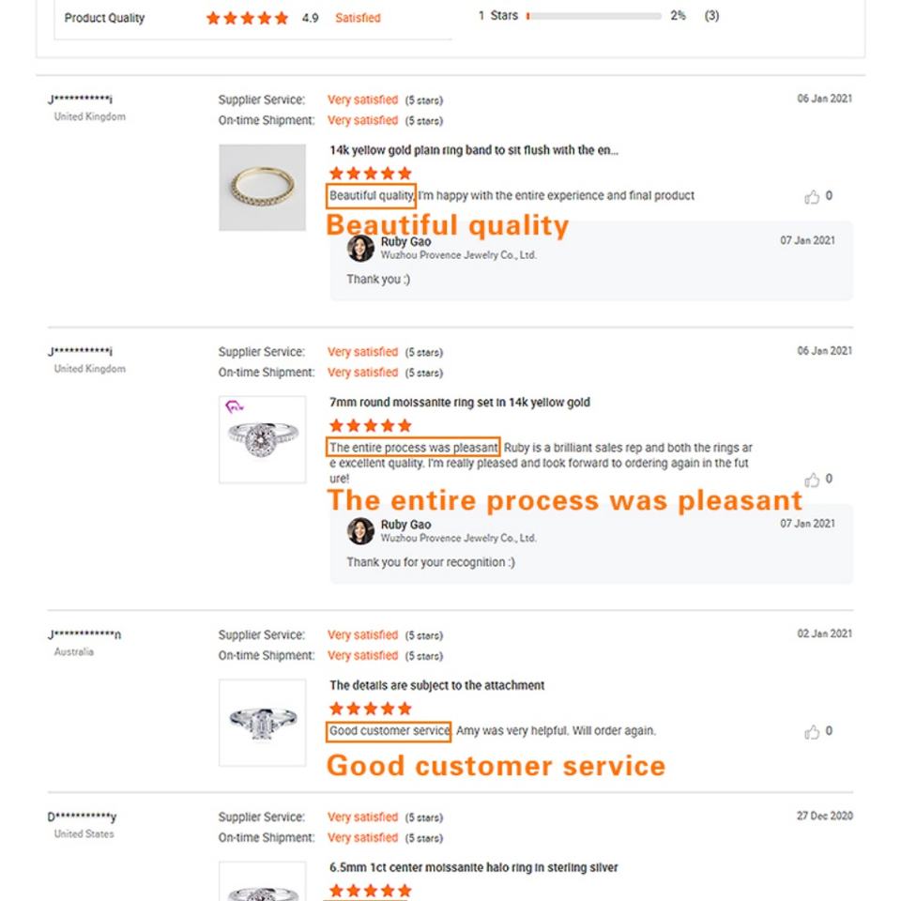
Task: Click Ruby Gao's avatar on 'Thank you :)' reply
Action: tap(360, 249)
